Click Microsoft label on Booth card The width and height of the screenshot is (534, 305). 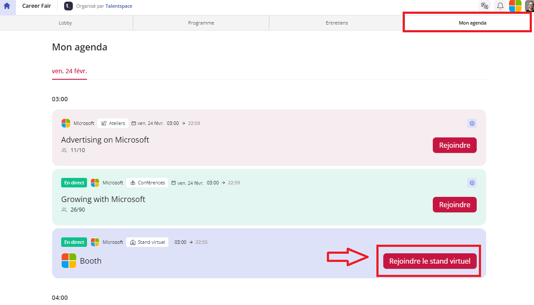[x=113, y=242]
